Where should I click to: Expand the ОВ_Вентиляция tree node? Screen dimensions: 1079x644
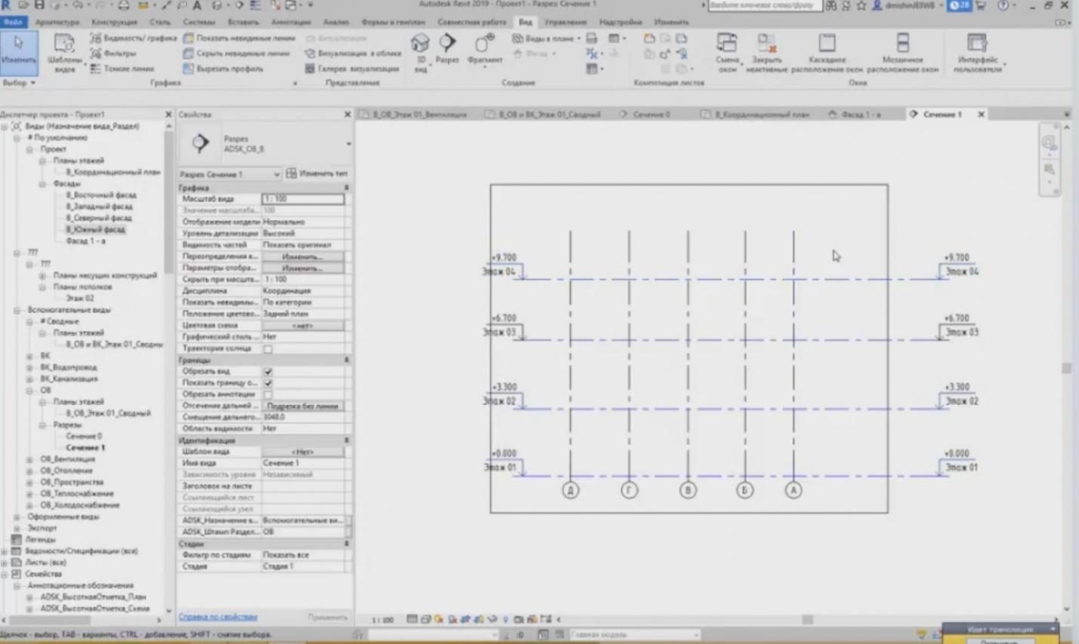30,459
